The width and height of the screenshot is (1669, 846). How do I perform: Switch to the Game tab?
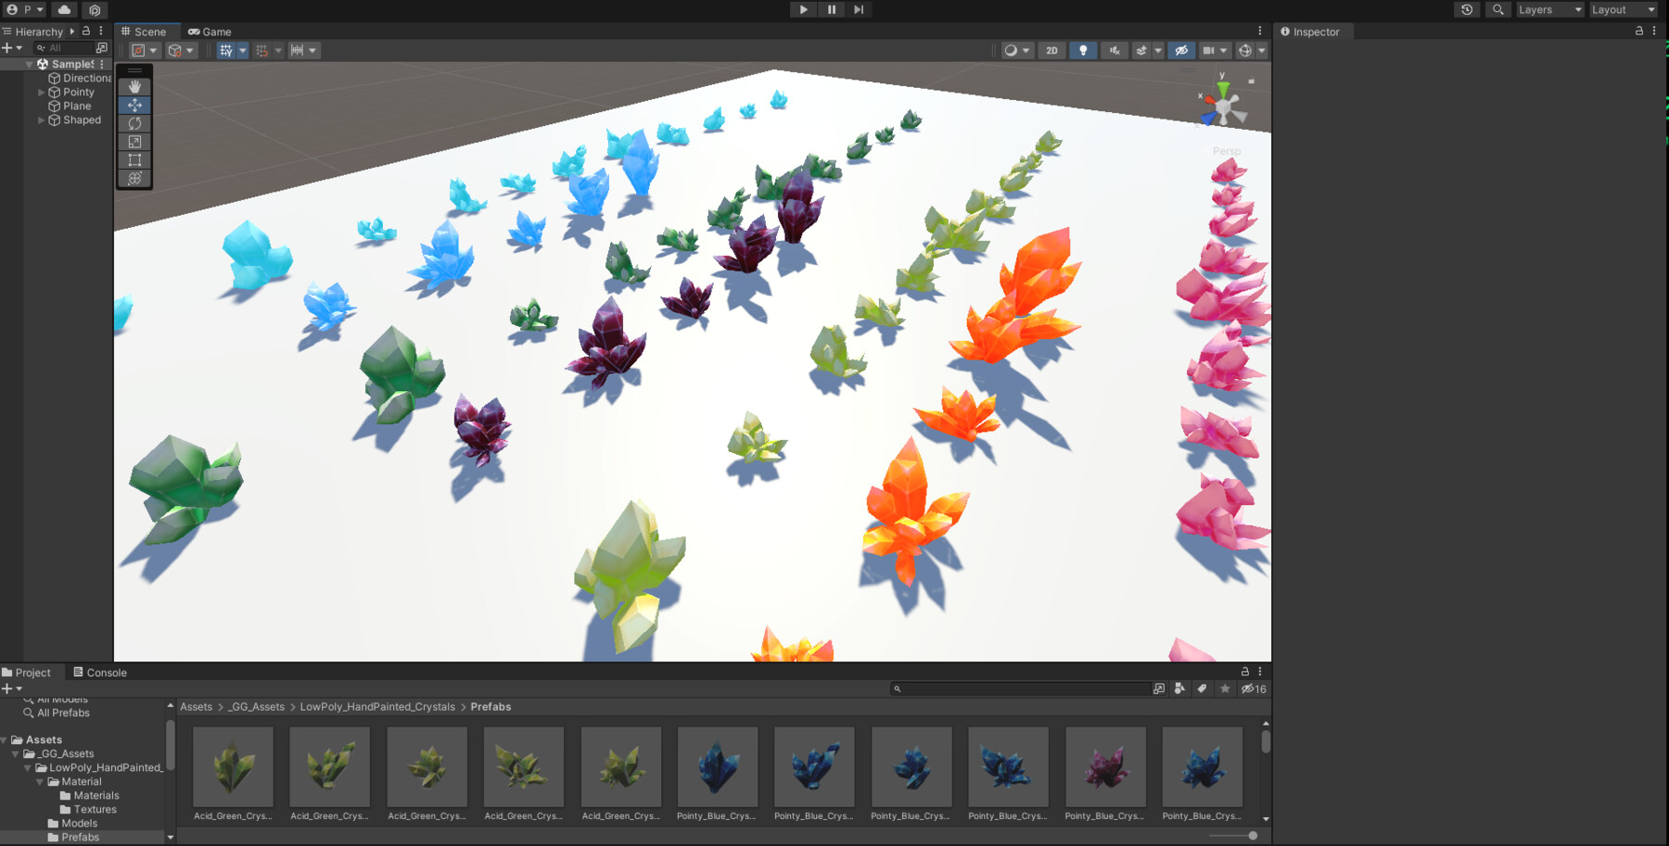[210, 31]
